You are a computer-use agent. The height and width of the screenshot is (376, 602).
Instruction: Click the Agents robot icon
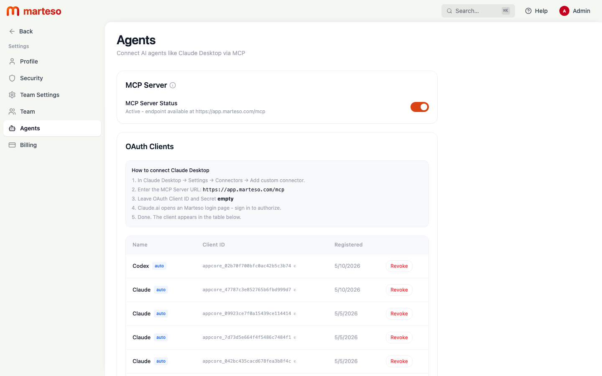point(12,128)
